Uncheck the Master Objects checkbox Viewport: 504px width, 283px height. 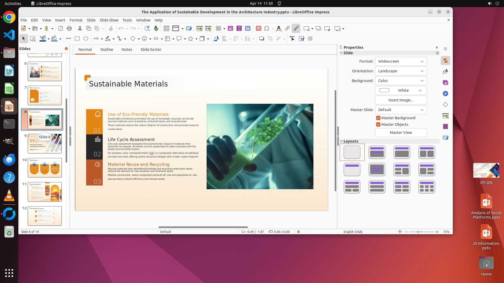pyautogui.click(x=378, y=124)
